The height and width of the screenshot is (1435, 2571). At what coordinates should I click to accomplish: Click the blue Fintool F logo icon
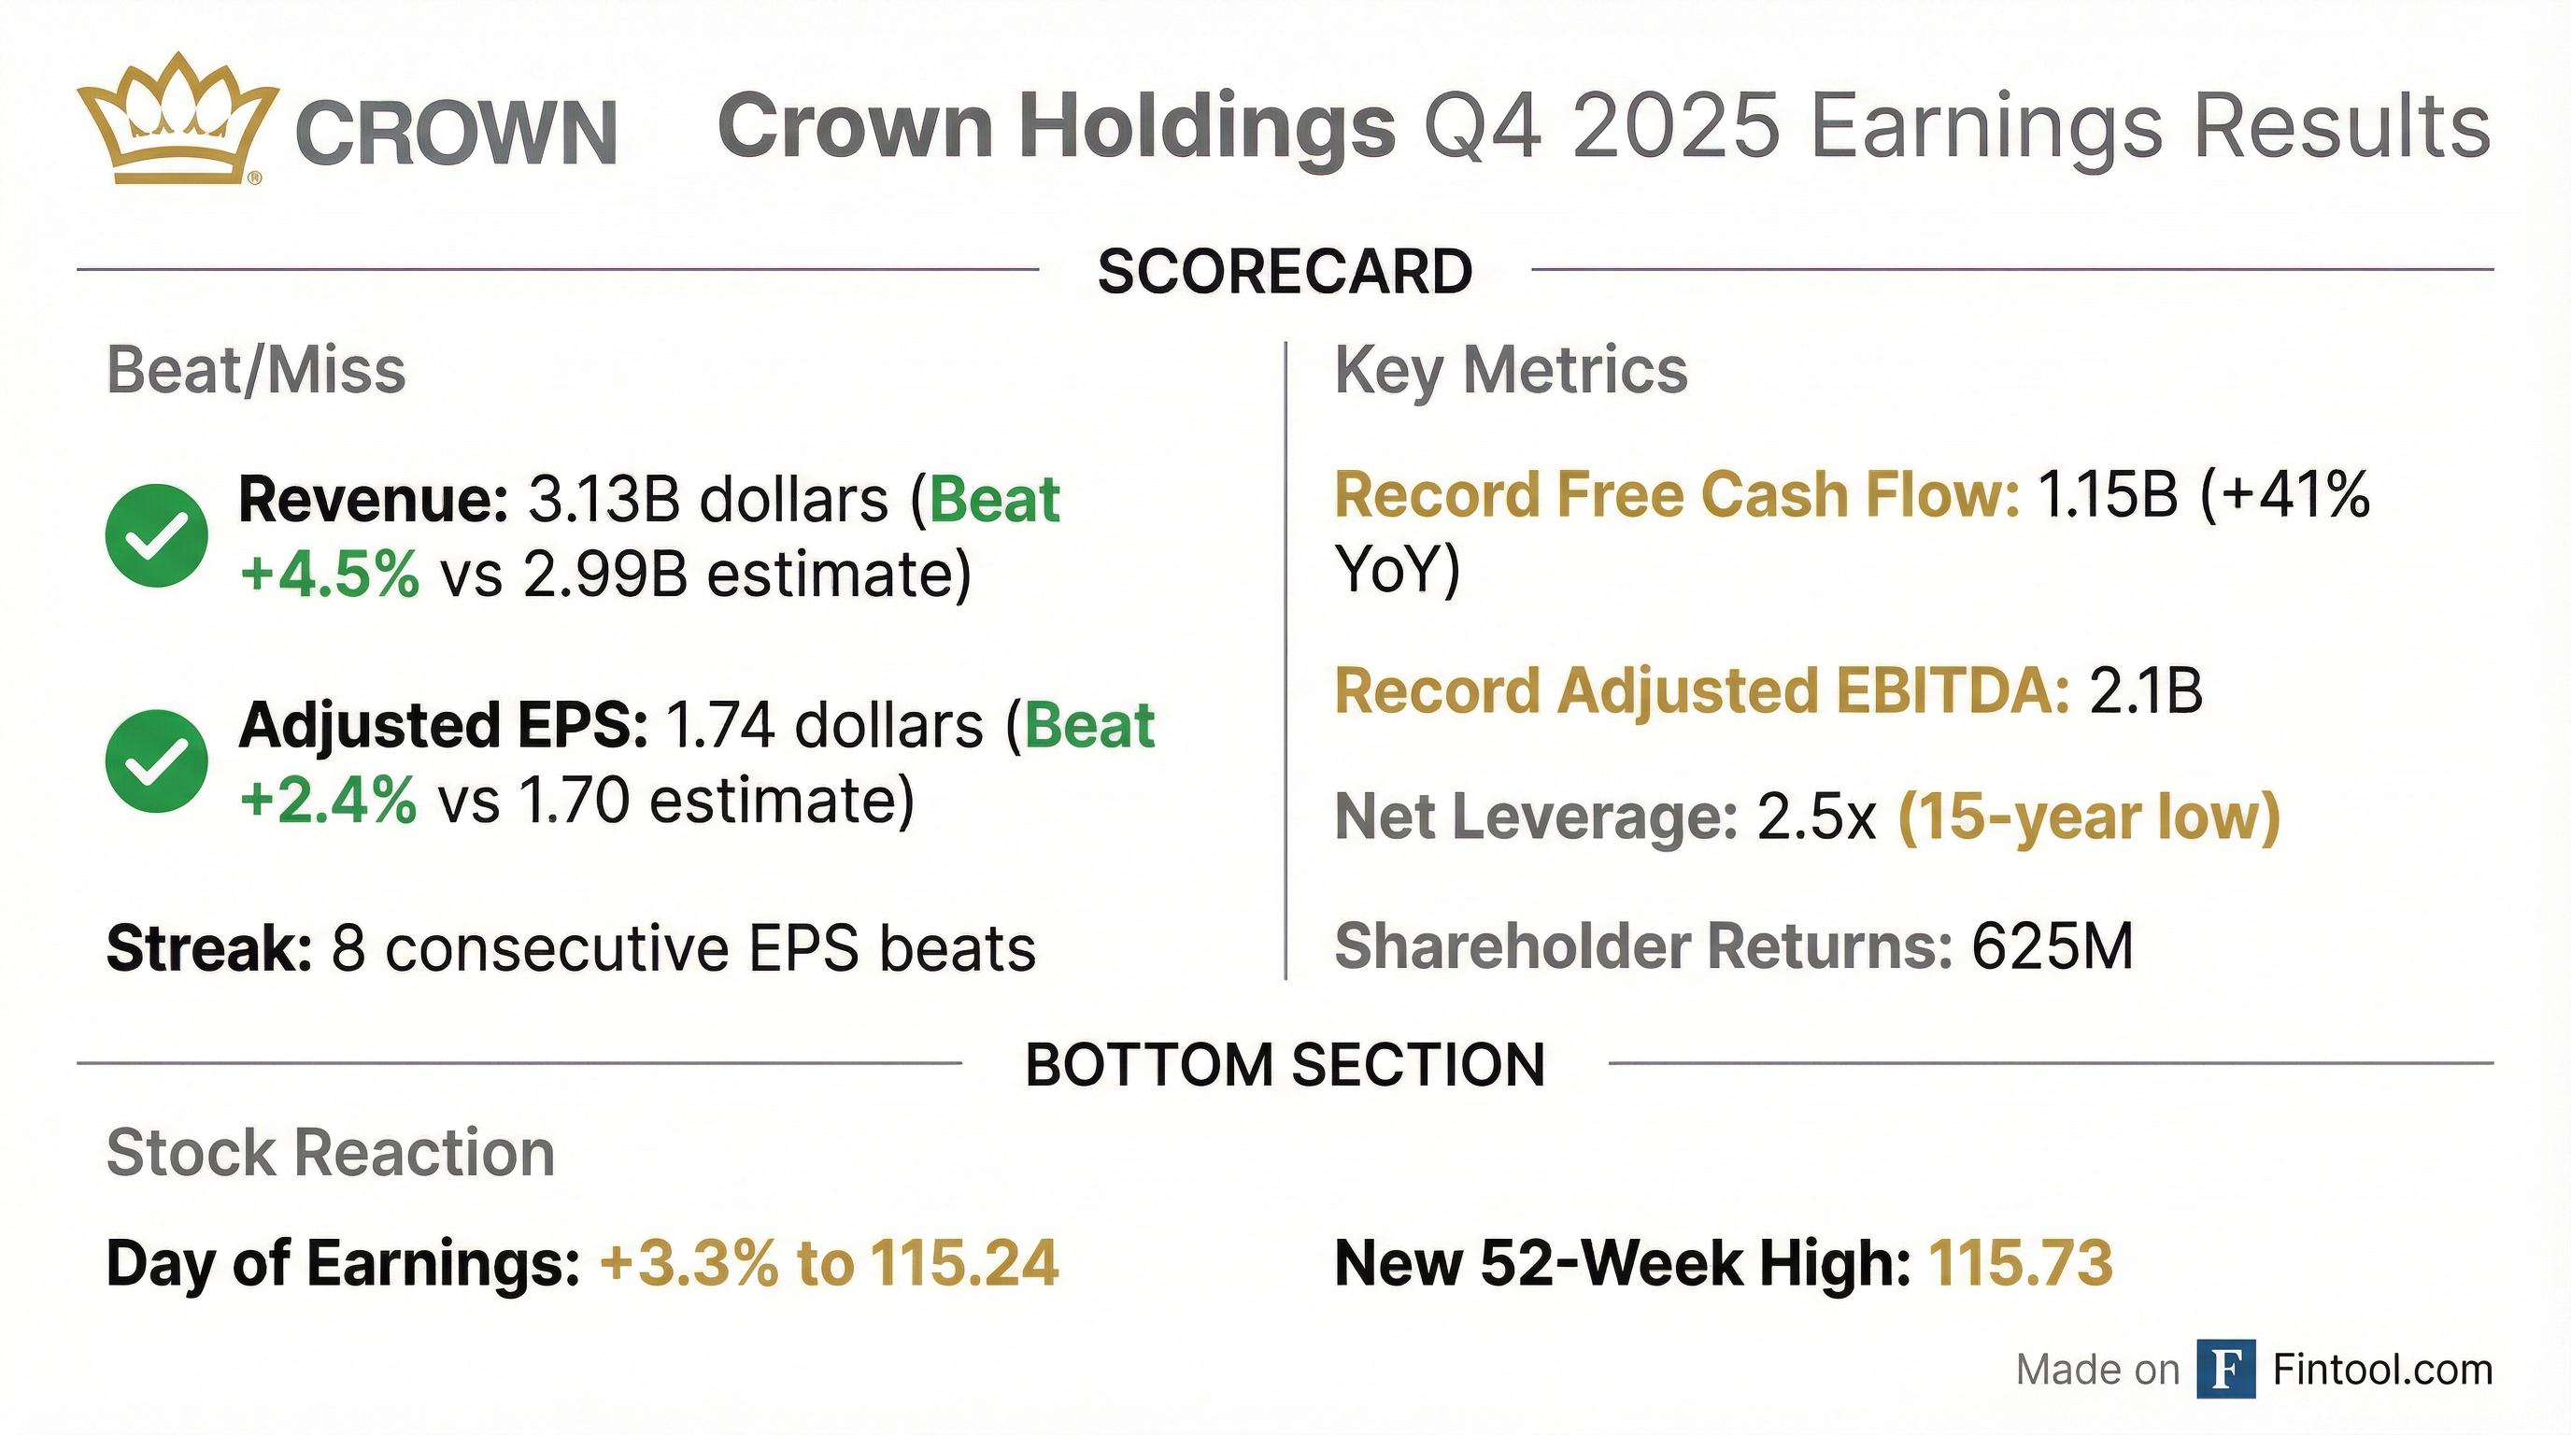[x=2225, y=1370]
